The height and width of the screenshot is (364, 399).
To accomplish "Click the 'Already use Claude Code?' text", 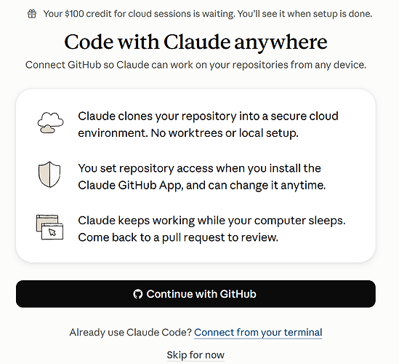I will [131, 333].
